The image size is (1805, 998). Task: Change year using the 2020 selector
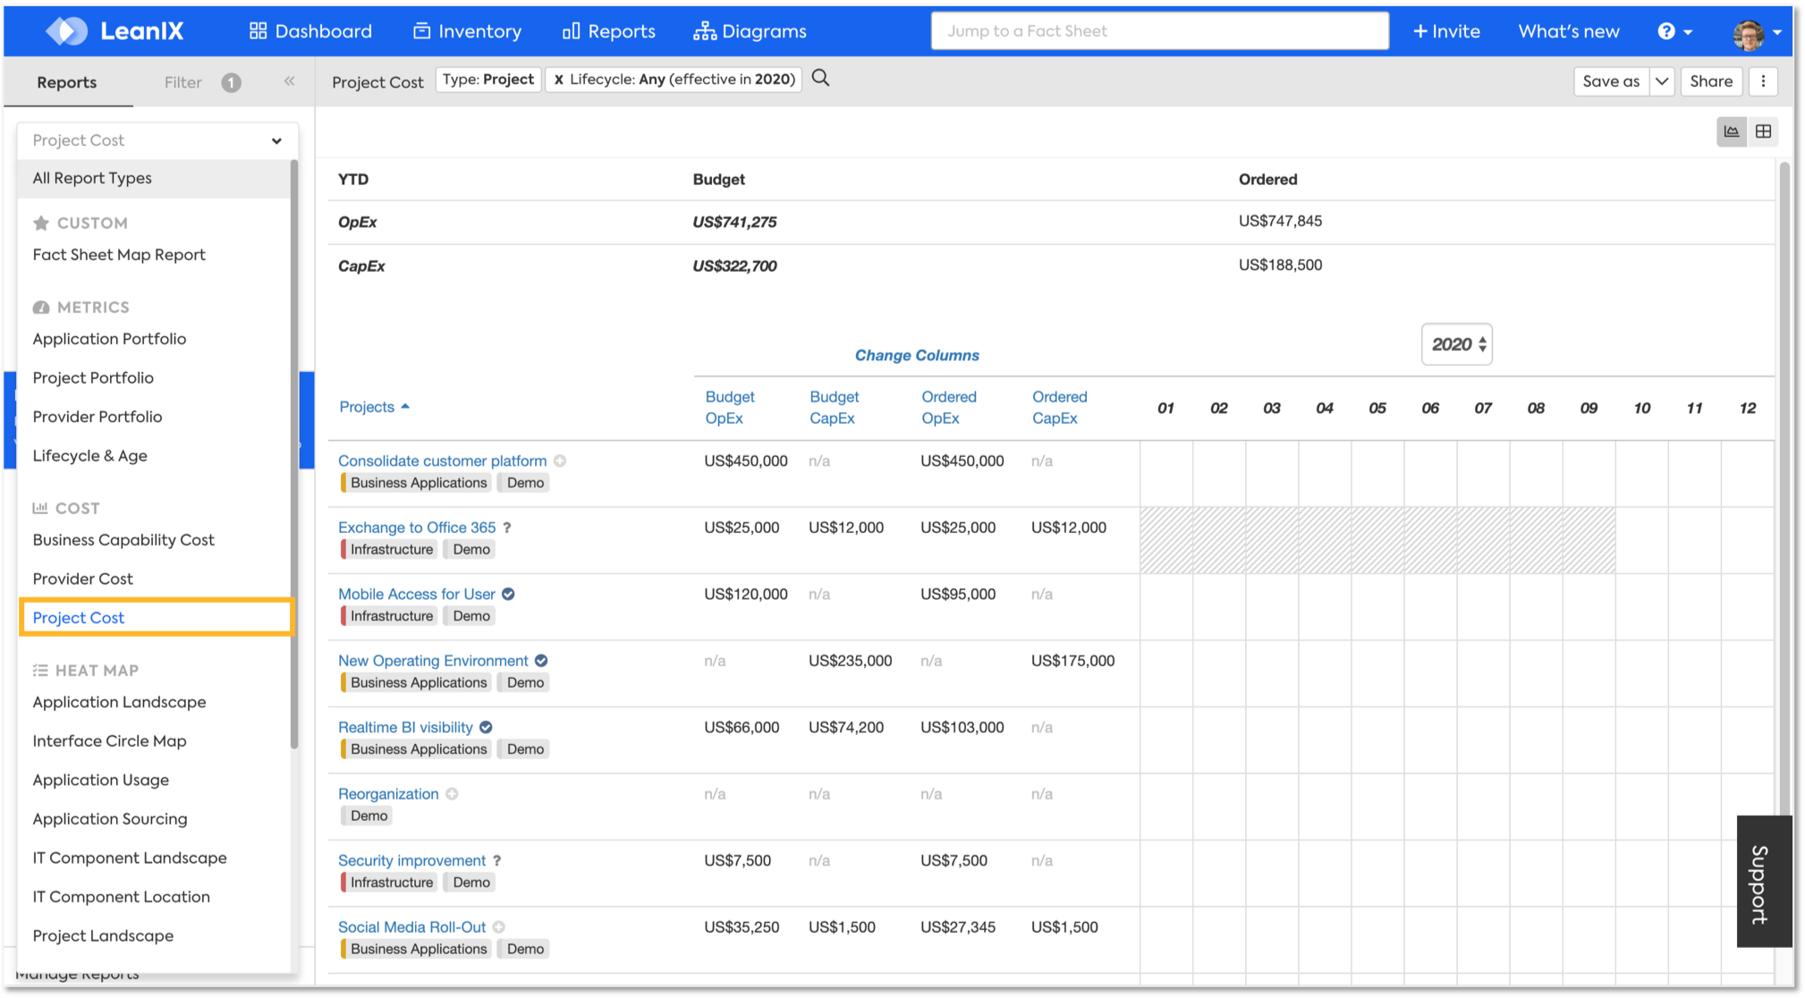pos(1457,344)
